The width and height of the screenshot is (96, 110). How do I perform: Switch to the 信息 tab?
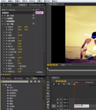click(x=27, y=78)
